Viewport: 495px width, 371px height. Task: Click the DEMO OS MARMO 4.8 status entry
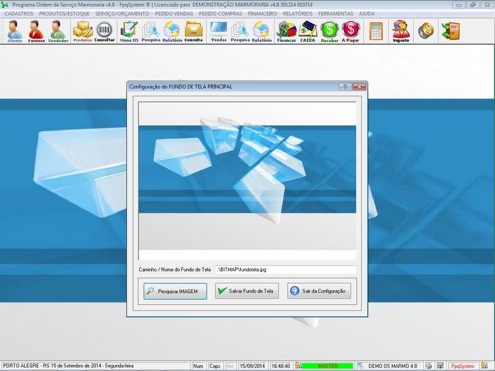(x=392, y=366)
